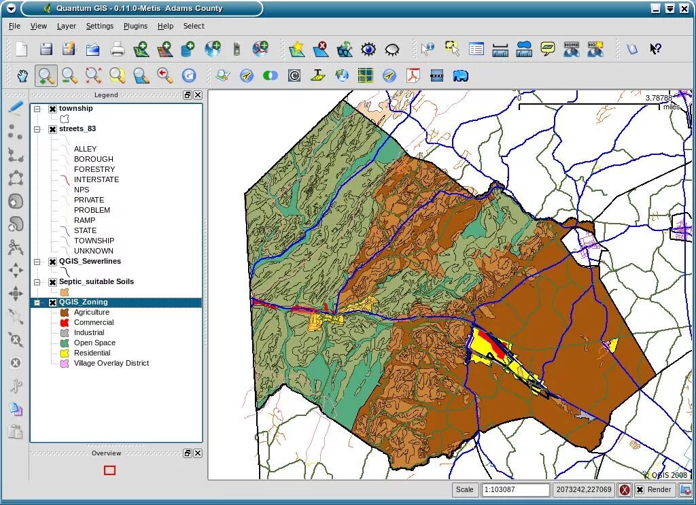Select the Add WMS Layer icon

[211, 49]
